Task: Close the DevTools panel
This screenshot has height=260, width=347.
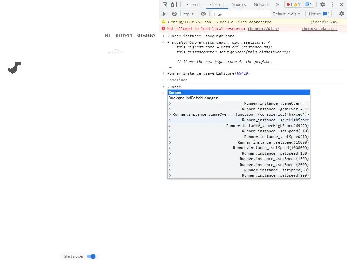Action: click(342, 4)
